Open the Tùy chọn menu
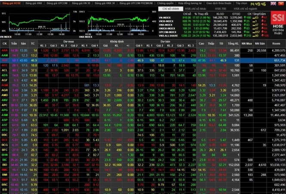 click(241, 3)
